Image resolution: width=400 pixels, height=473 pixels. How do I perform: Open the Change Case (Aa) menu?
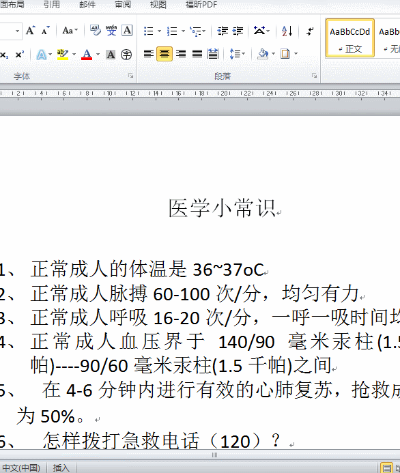click(x=70, y=31)
